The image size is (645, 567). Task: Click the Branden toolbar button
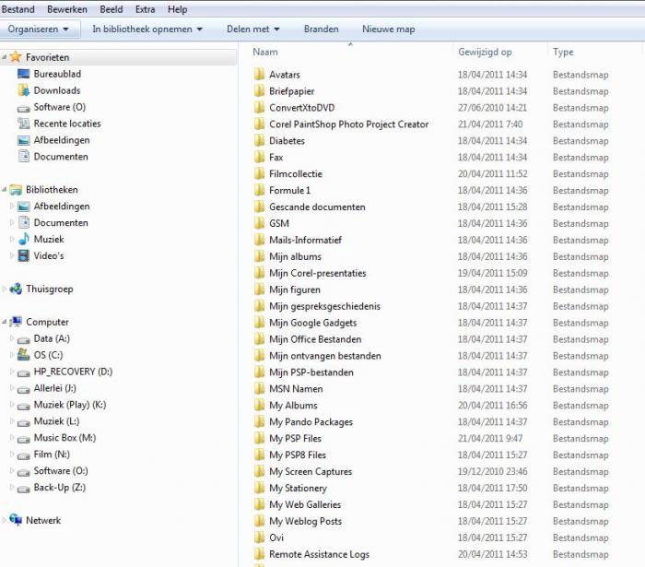(x=322, y=30)
